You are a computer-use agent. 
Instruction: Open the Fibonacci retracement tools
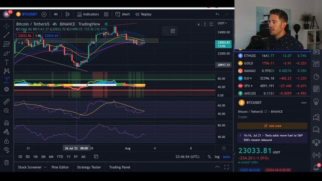click(7, 44)
